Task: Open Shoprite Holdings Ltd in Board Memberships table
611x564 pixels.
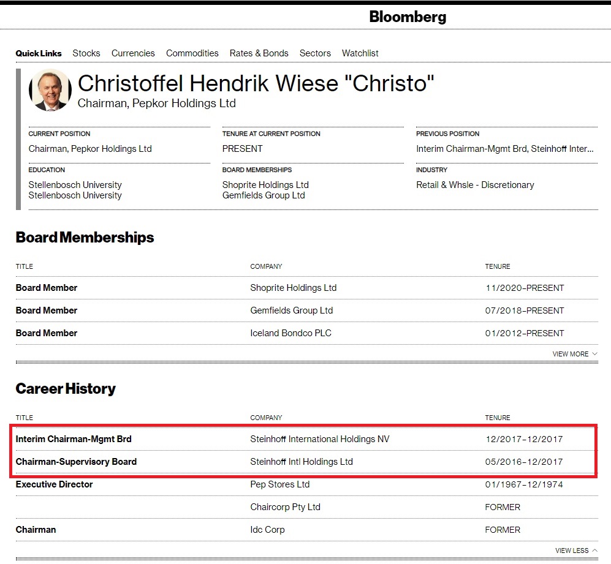Action: tap(293, 288)
